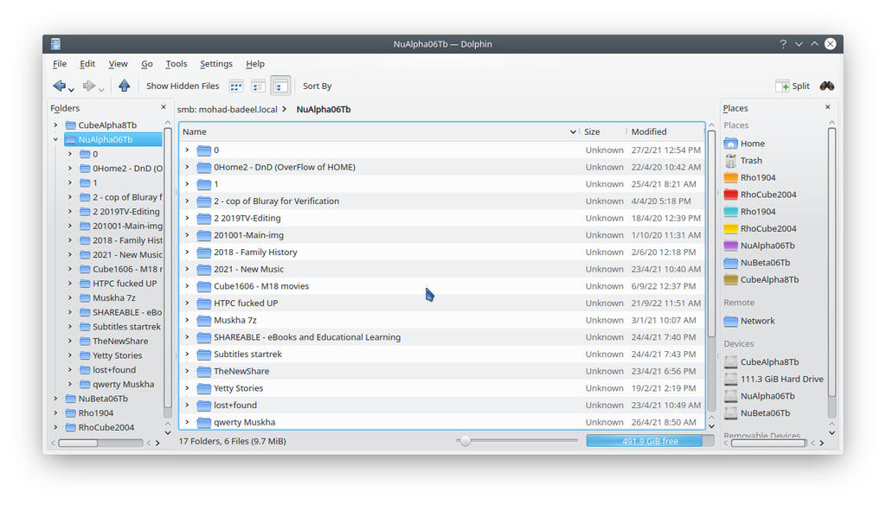Select Yetty Stories in Folders tree

click(117, 355)
